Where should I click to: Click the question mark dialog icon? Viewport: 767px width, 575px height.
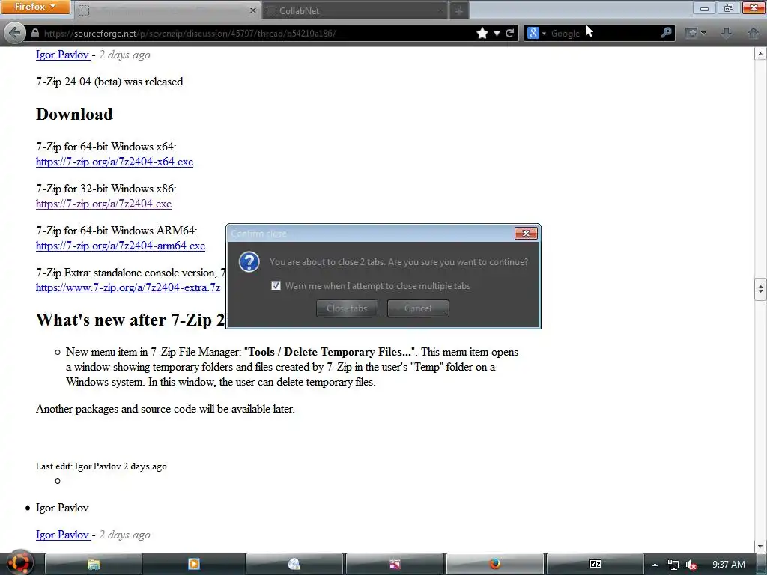pos(249,262)
